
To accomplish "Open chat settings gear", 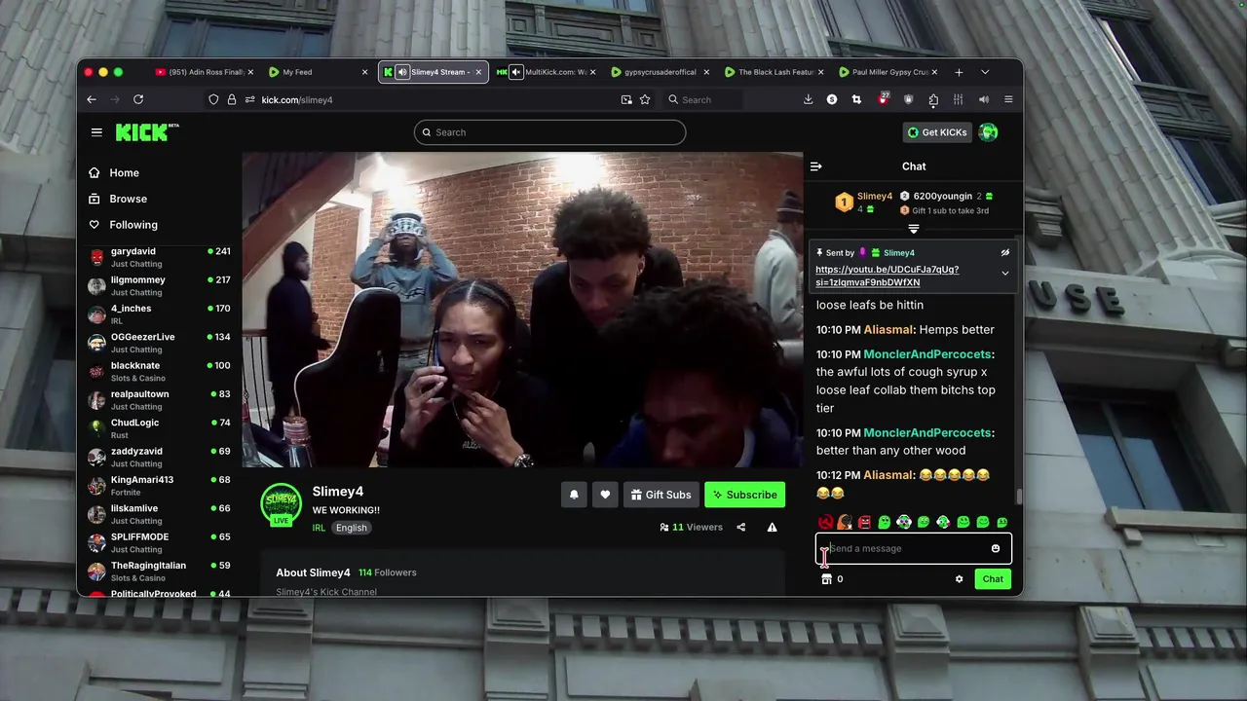I will tap(959, 579).
